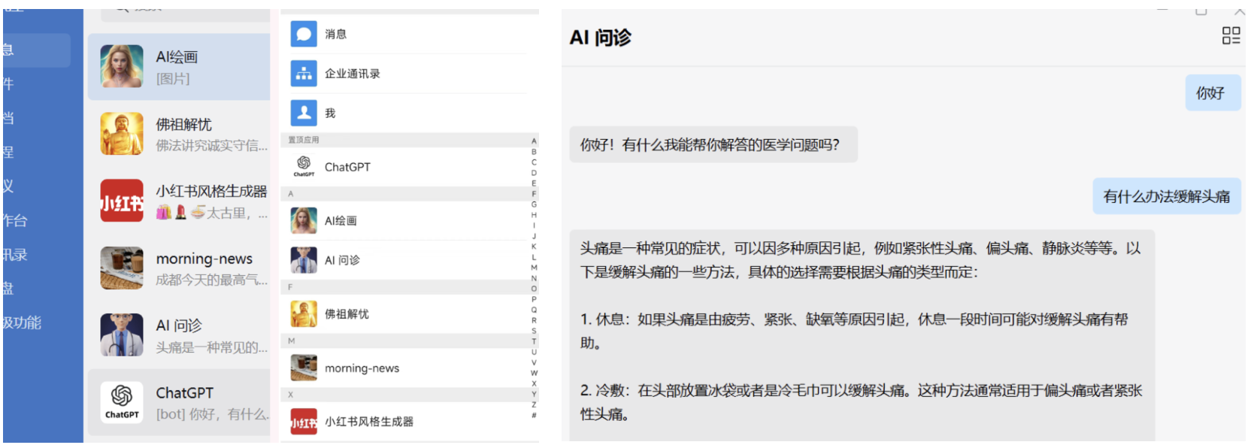Click the 有什么办法缓解头痛 message bubble
Screen dimensions: 1257x448
1166,197
